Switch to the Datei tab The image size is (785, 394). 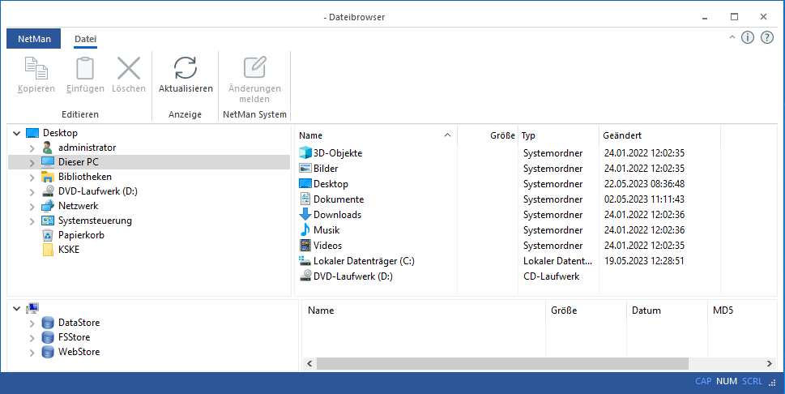[x=86, y=39]
